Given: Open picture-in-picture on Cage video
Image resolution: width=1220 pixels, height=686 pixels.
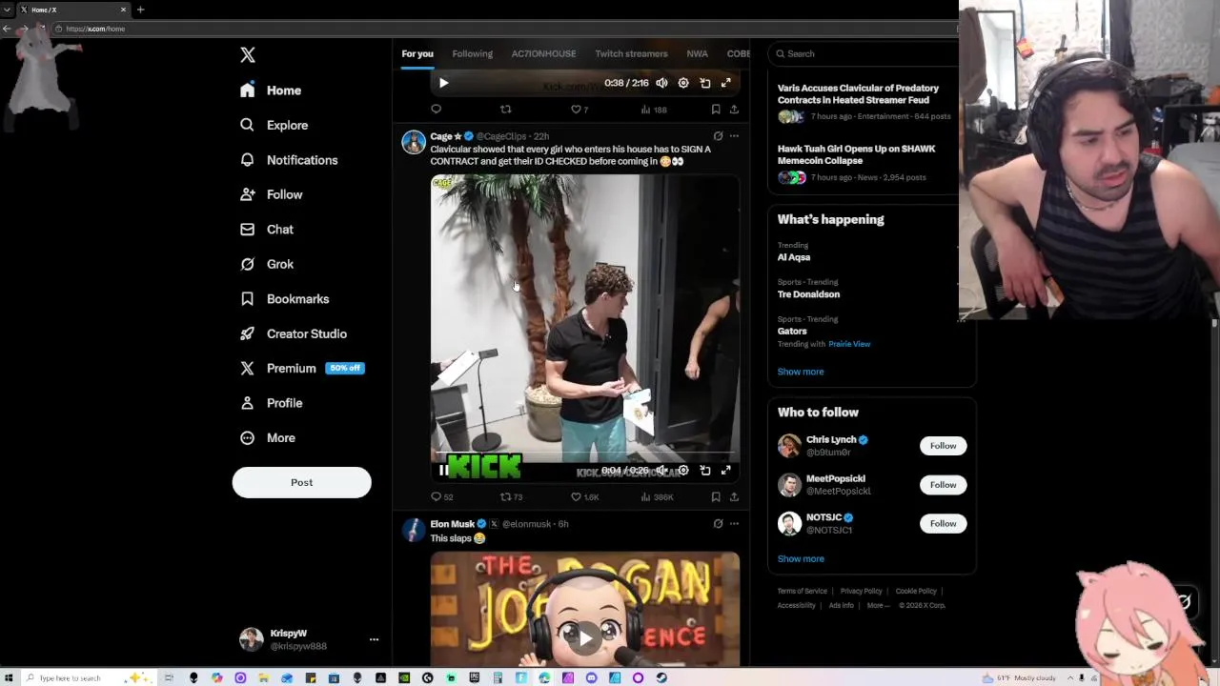Looking at the screenshot, I should 705,470.
